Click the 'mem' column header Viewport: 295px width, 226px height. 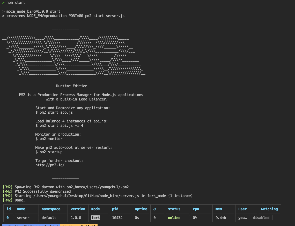[219, 209]
